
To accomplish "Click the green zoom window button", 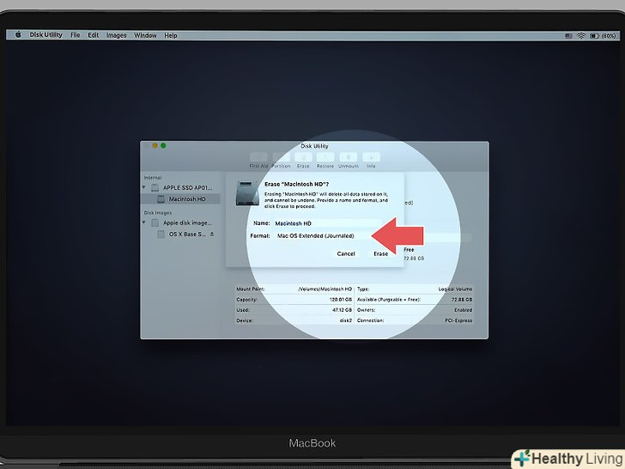I will point(163,145).
